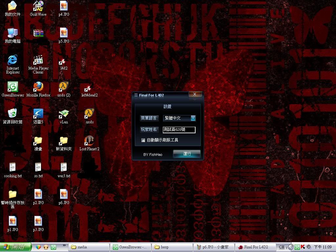Click the 運行 run button

point(187,154)
